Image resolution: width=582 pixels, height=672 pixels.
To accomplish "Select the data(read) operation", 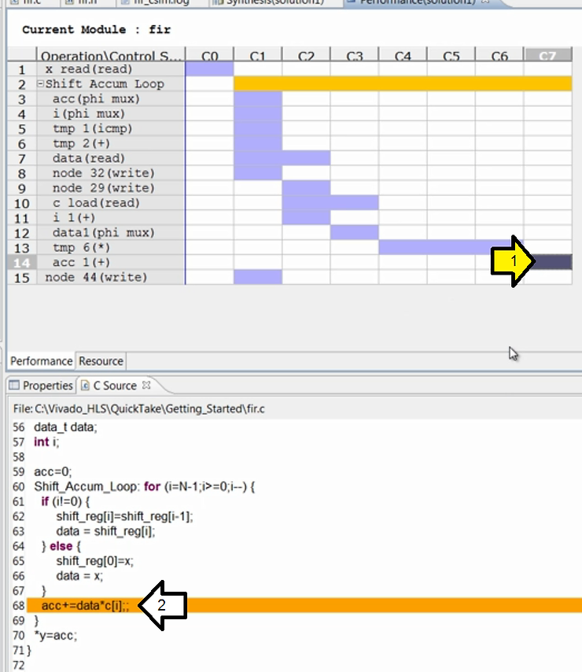I will click(x=111, y=158).
